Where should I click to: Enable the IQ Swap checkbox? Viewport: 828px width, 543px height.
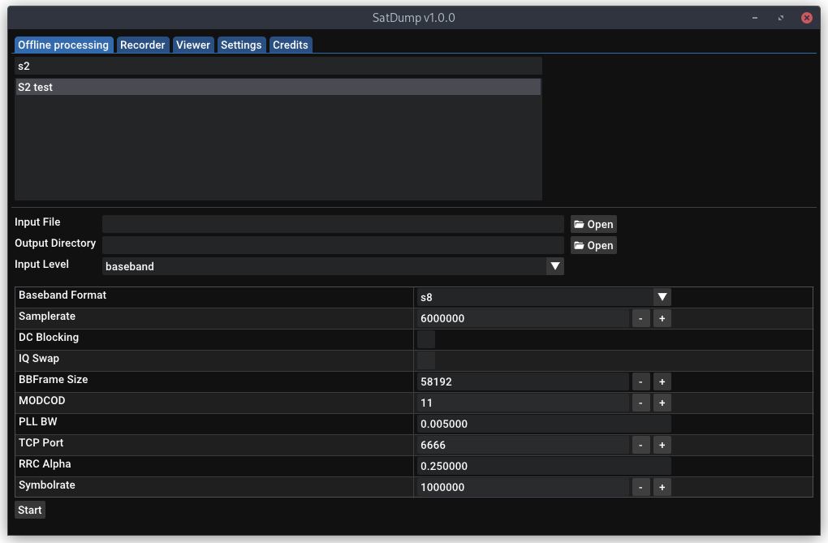point(426,360)
